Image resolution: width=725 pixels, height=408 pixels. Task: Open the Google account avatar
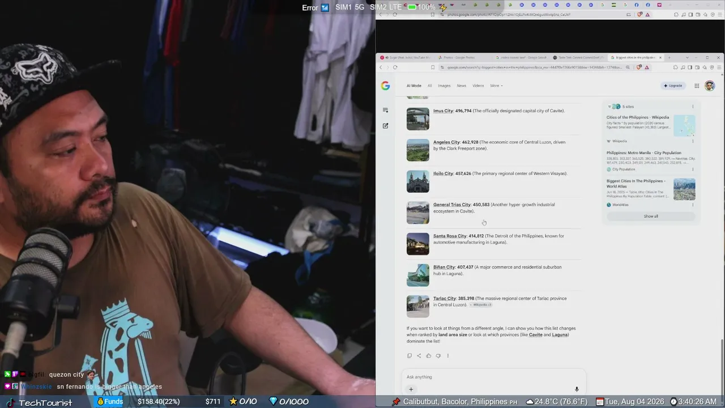(710, 86)
